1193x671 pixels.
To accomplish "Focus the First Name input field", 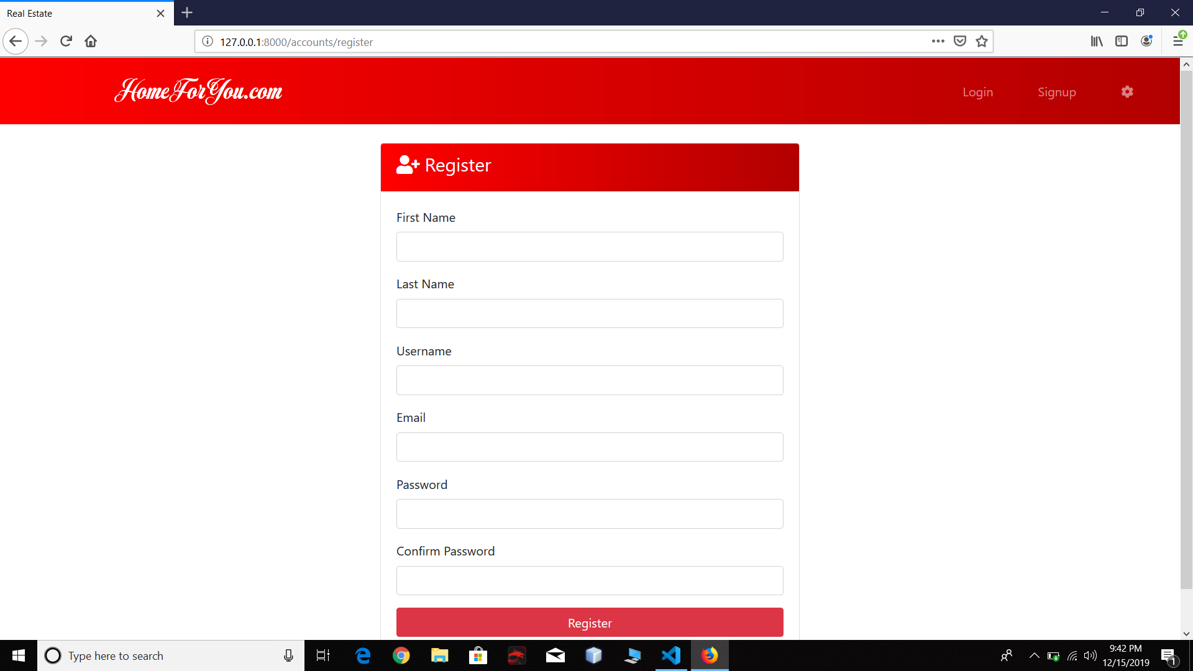I will coord(589,247).
